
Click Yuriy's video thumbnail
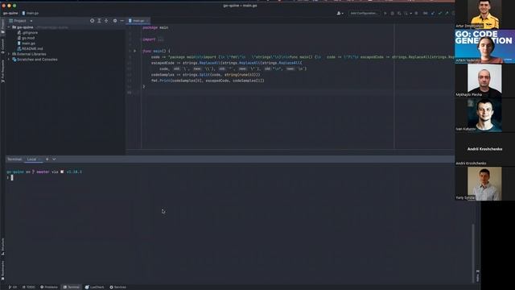[x=484, y=184]
